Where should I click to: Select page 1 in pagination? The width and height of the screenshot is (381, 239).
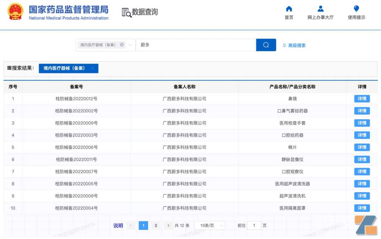pos(143,226)
